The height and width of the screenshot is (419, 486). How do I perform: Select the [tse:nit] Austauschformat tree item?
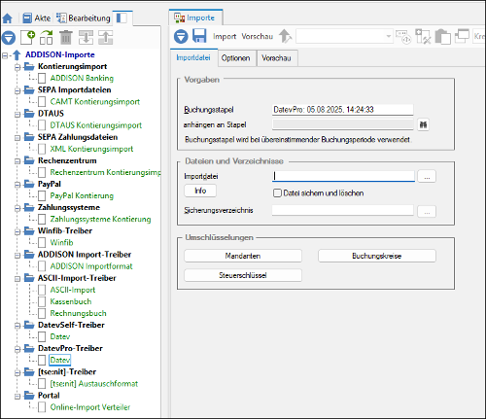(94, 384)
